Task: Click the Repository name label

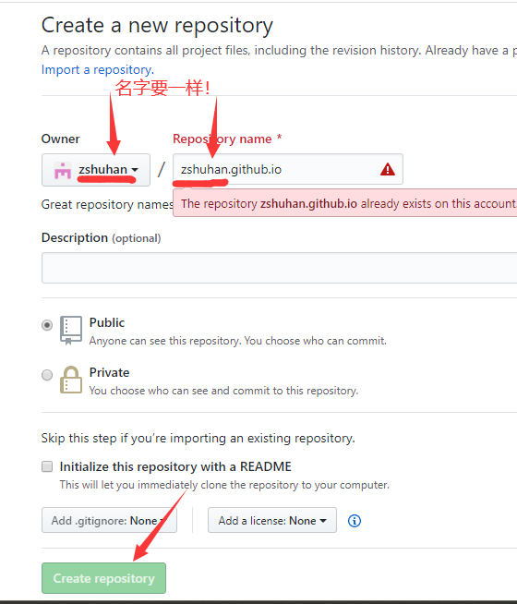Action: click(x=227, y=139)
